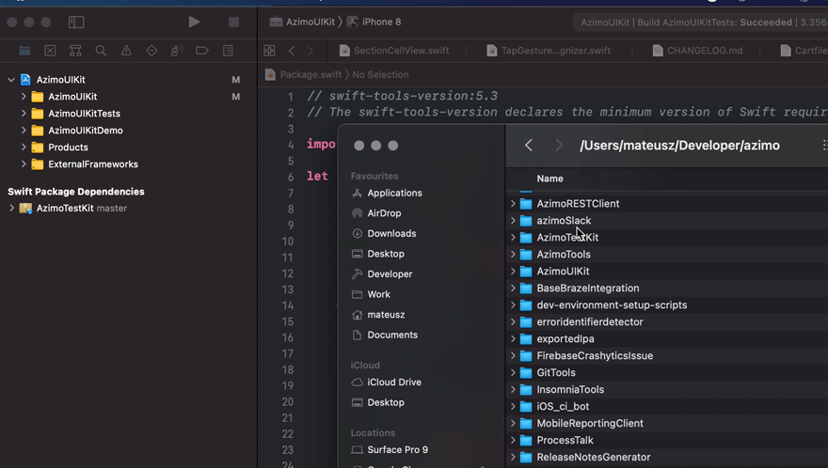Open mateusz home folder in sidebar
The height and width of the screenshot is (468, 828).
(377, 315)
